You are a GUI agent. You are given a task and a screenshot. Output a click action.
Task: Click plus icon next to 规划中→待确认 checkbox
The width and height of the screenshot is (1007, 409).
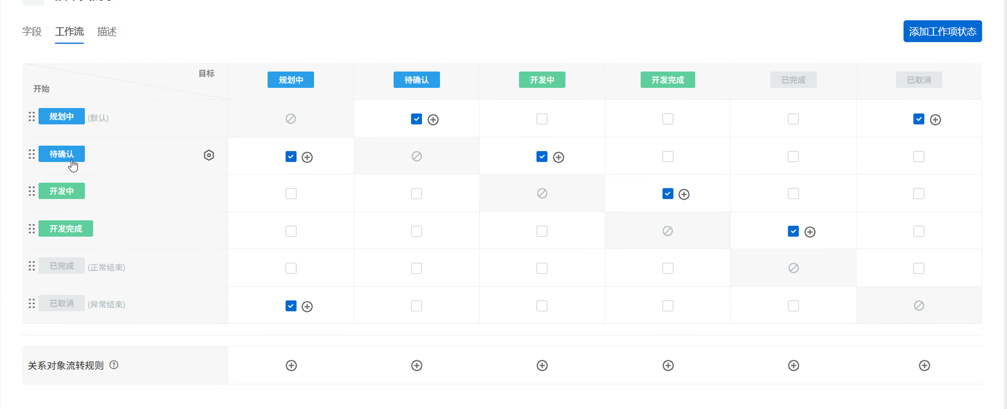pyautogui.click(x=433, y=120)
